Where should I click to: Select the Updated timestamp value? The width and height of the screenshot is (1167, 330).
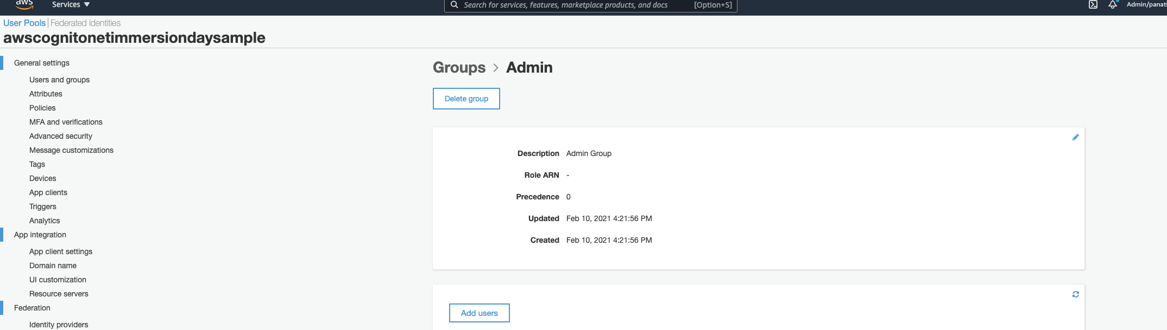pyautogui.click(x=609, y=218)
